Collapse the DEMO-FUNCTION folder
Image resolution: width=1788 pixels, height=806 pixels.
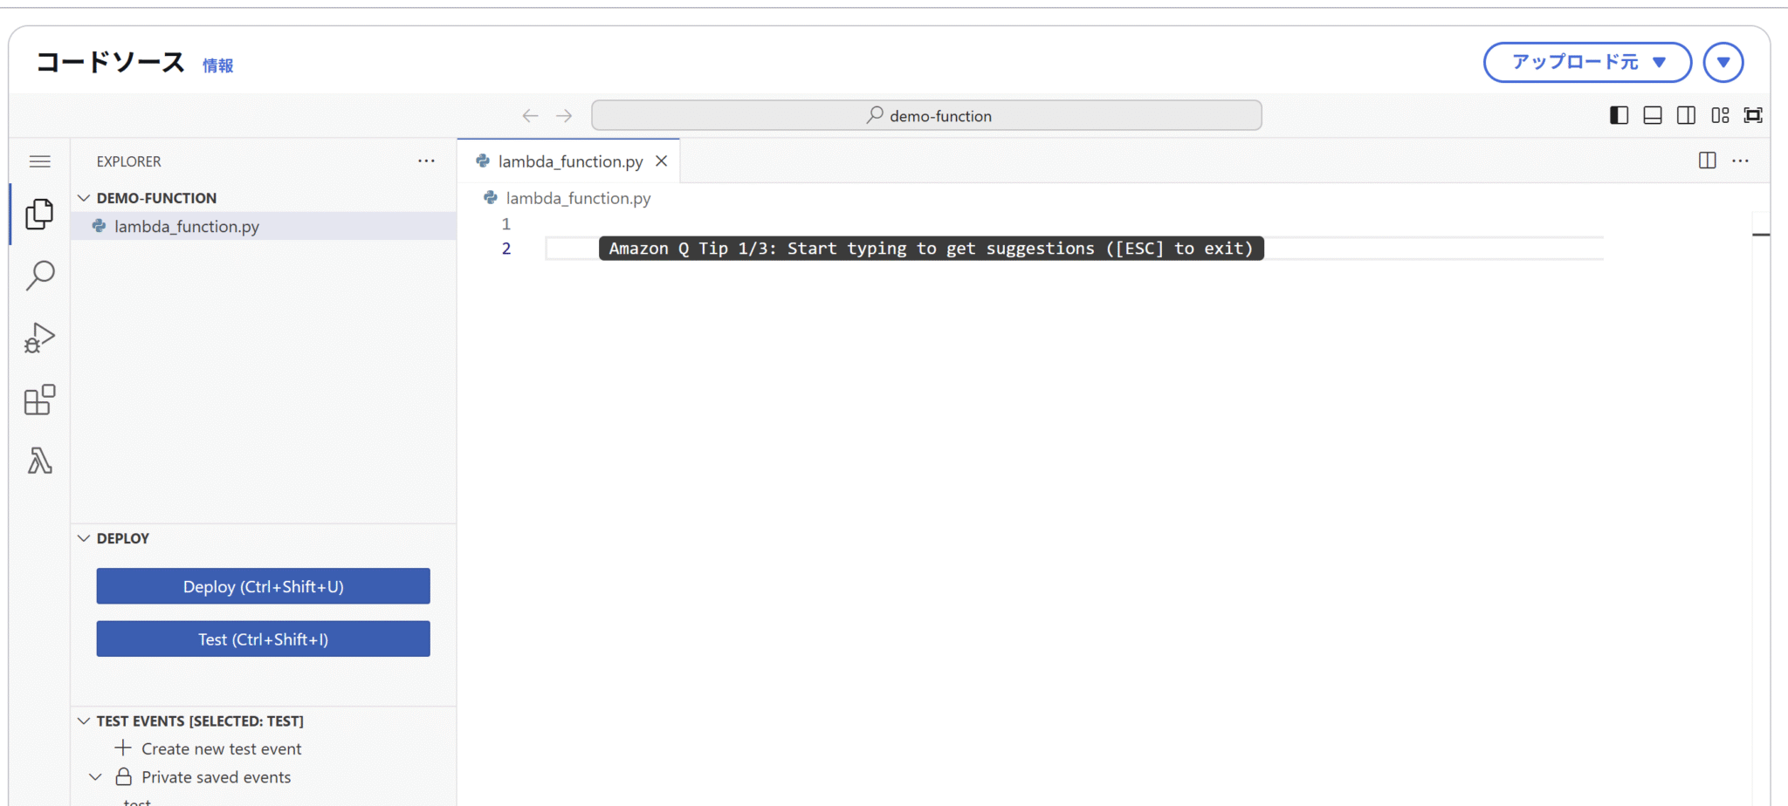click(x=84, y=197)
